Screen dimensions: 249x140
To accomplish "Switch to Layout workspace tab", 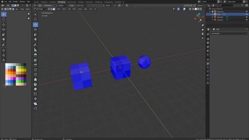I will pos(36,2).
